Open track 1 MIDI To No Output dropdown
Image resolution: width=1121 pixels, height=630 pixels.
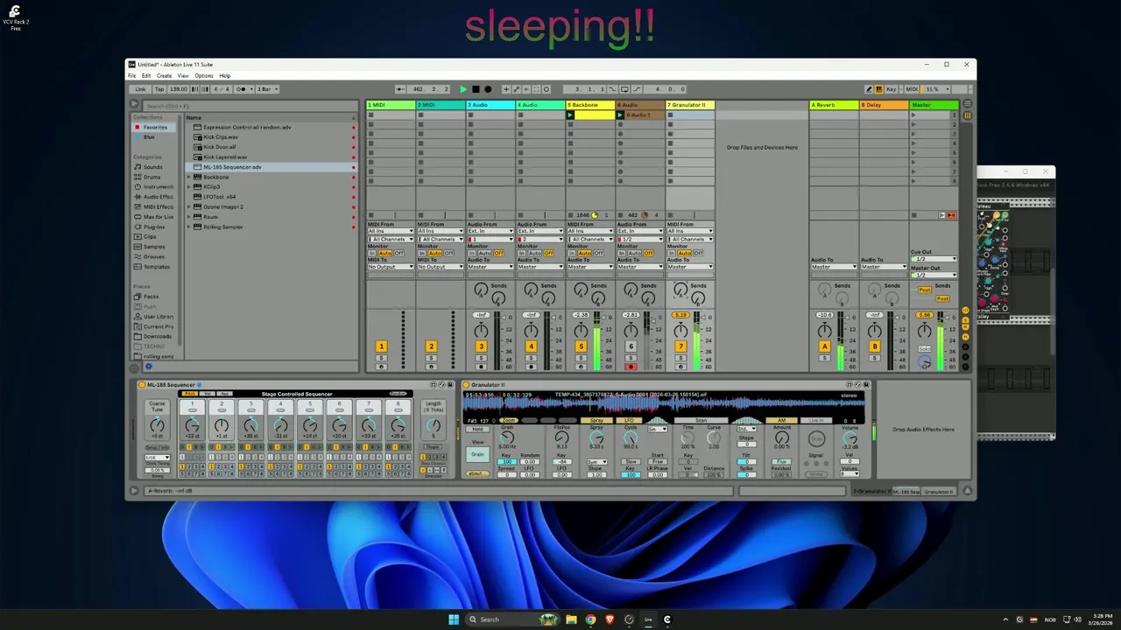[x=390, y=267]
